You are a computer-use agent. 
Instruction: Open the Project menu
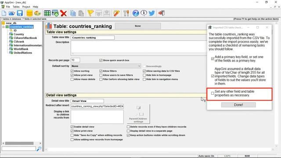26,7
